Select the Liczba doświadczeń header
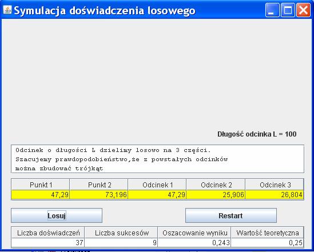This screenshot has height=252, width=314. (x=48, y=233)
